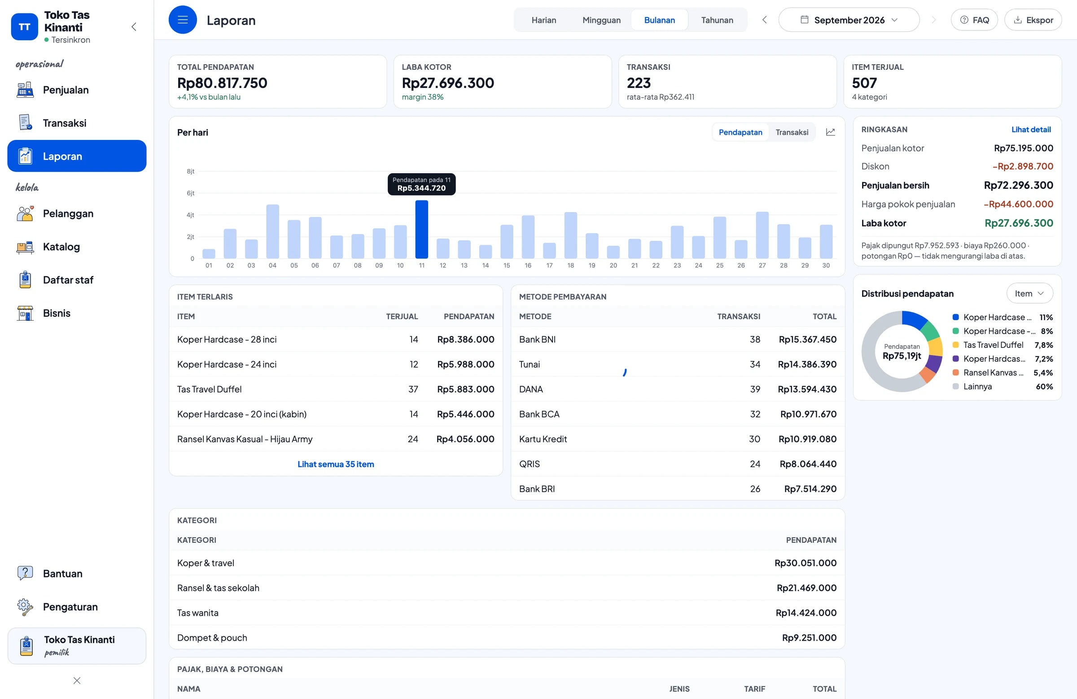Viewport: 1077px width, 699px height.
Task: Open Daftar staf page
Action: pos(76,280)
